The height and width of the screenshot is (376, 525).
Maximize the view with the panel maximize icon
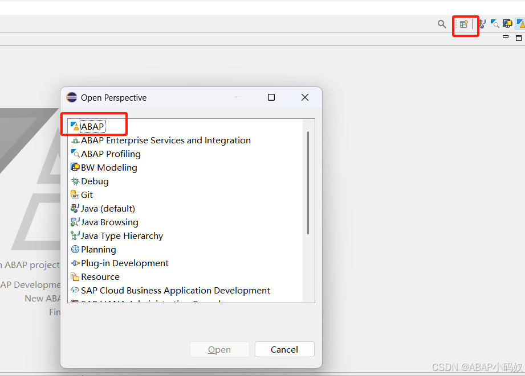pos(519,38)
